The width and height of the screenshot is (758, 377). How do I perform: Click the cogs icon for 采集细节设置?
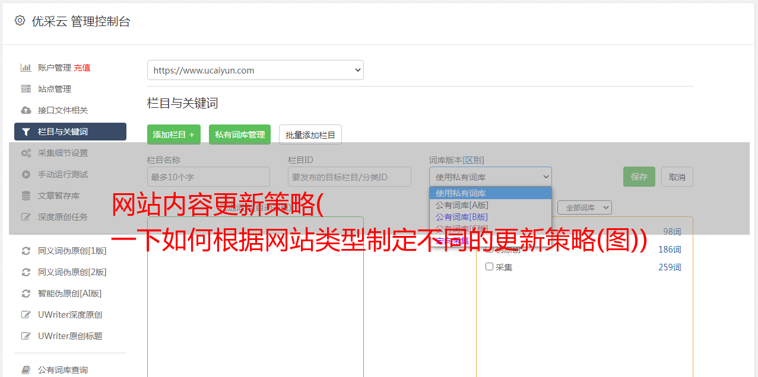click(26, 153)
